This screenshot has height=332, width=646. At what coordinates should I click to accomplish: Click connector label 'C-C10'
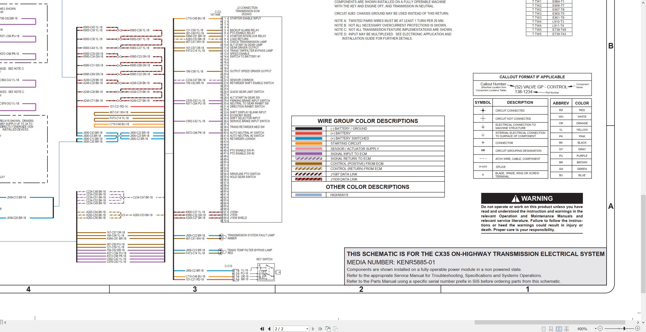pyautogui.click(x=228, y=266)
